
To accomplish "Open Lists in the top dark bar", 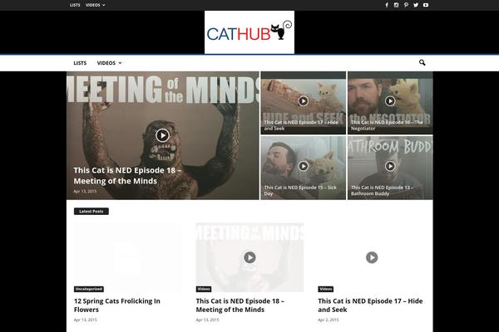I will (x=75, y=5).
